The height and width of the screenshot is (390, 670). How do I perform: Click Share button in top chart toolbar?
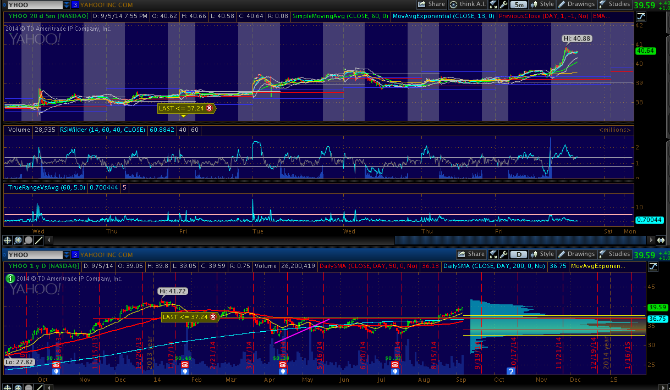point(431,4)
